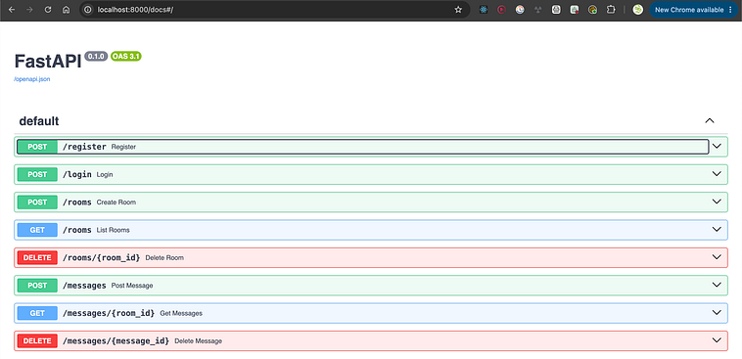This screenshot has width=742, height=359.
Task: Open the /openapi.json link
Action: click(32, 79)
